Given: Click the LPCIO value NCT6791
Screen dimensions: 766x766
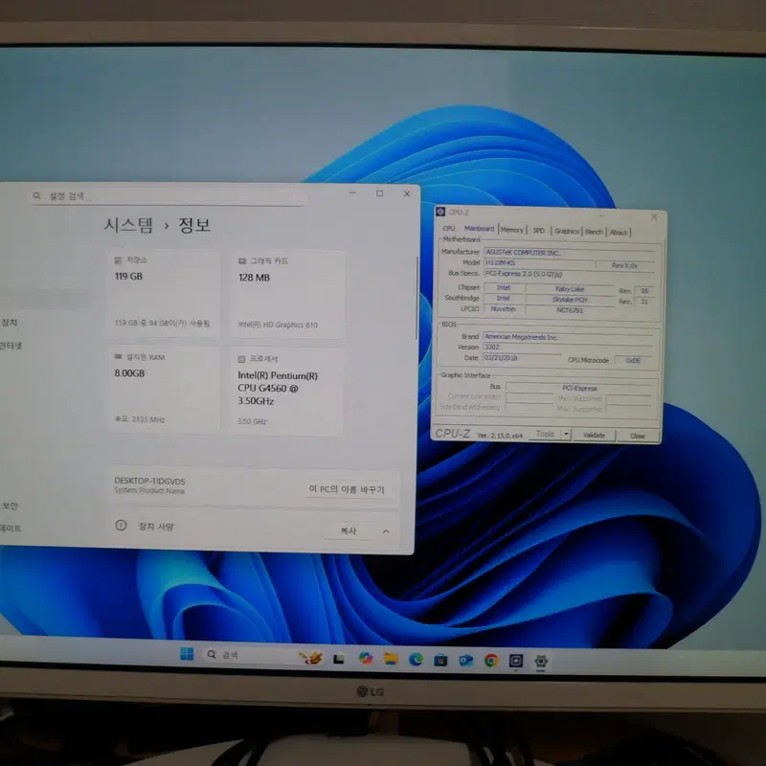Looking at the screenshot, I should 570,310.
